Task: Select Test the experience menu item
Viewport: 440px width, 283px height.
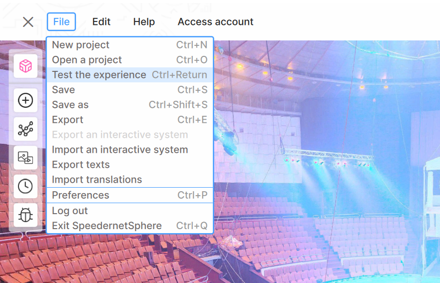Action: point(99,75)
